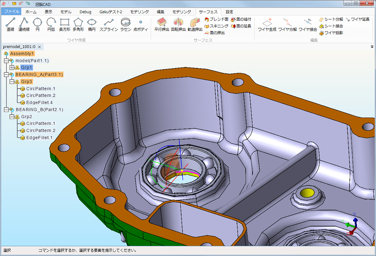Screen dimensions: 376x256
Task: Collapse the Grp3 group node
Action: 12,82
